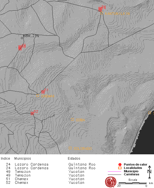Click the heat point marker labeled 51

[43, 92]
